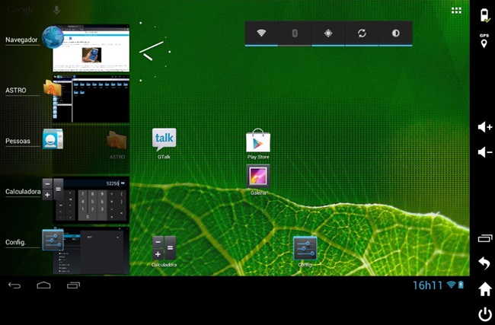Click the Navegador label in recents list
Image resolution: width=495 pixels, height=325 pixels.
21,40
